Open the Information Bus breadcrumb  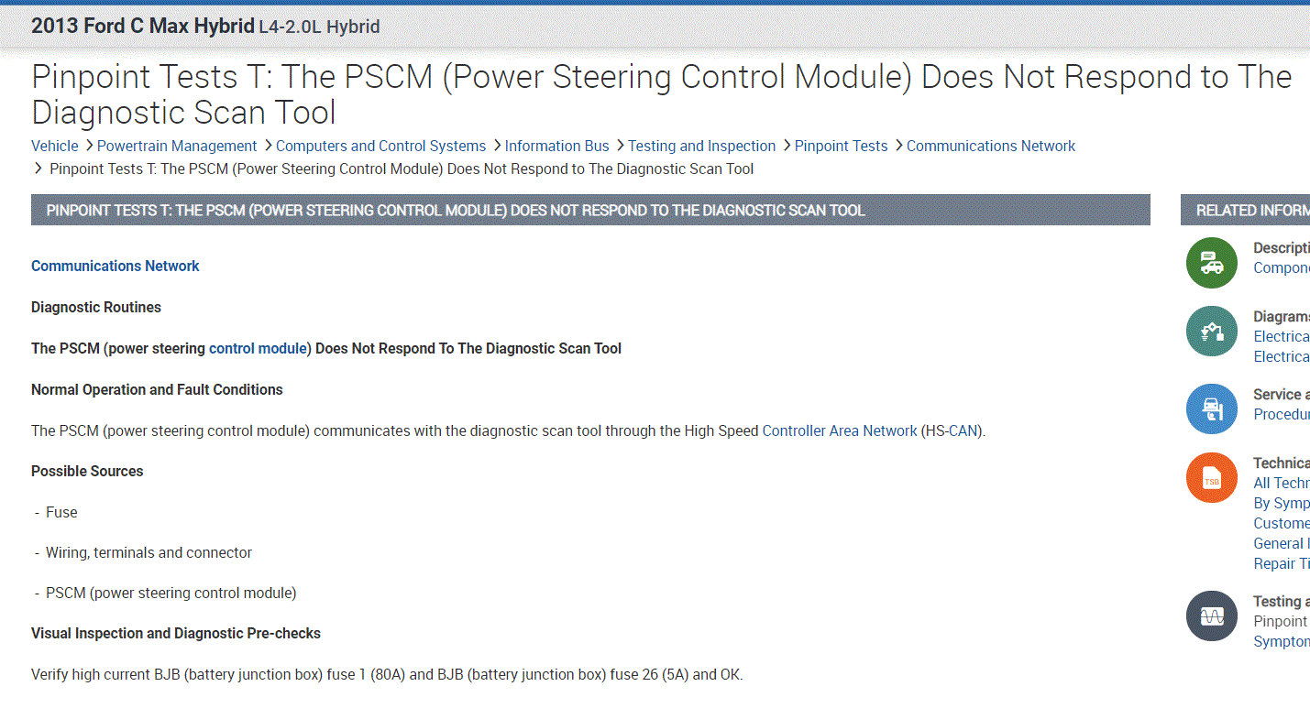(x=556, y=146)
